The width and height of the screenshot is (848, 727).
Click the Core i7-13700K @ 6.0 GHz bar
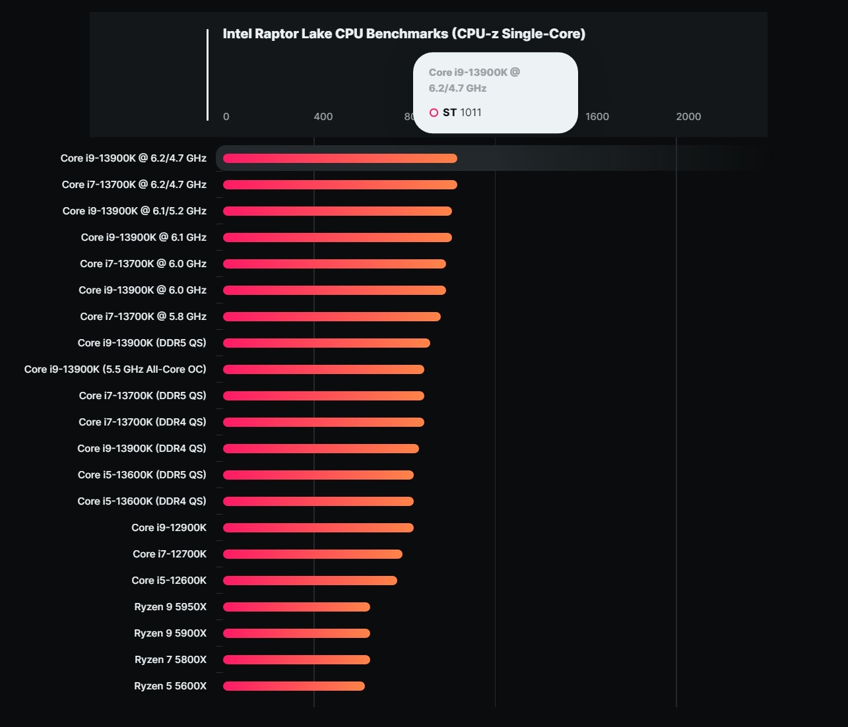click(x=335, y=264)
